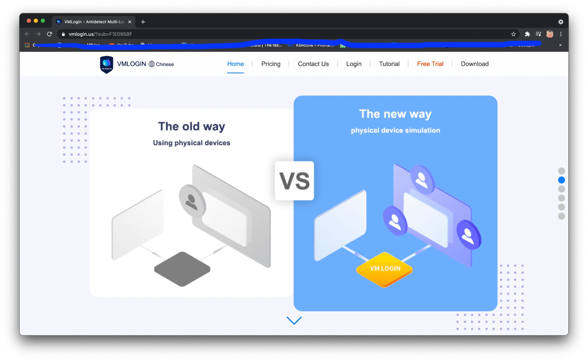Click the VS badge between panels

click(294, 181)
